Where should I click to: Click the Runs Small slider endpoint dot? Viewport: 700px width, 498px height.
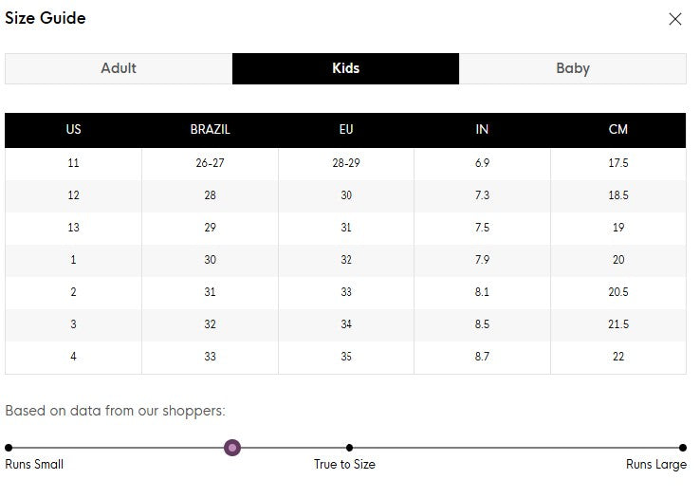point(9,448)
